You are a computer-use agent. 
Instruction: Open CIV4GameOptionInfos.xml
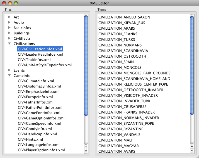[x=41, y=118]
